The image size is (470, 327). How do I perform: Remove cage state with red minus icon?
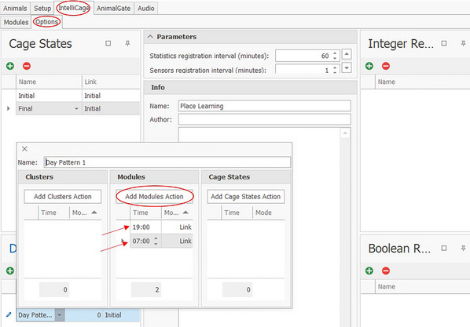pyautogui.click(x=27, y=66)
